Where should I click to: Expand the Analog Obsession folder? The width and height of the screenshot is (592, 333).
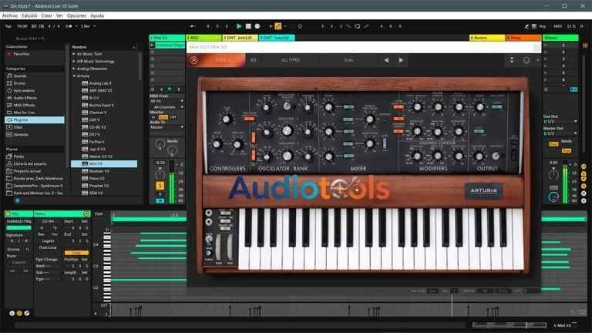[x=74, y=69]
